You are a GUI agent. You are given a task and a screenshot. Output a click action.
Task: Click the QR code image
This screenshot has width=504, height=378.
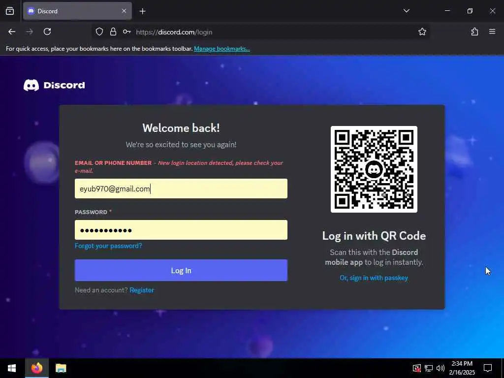click(374, 169)
